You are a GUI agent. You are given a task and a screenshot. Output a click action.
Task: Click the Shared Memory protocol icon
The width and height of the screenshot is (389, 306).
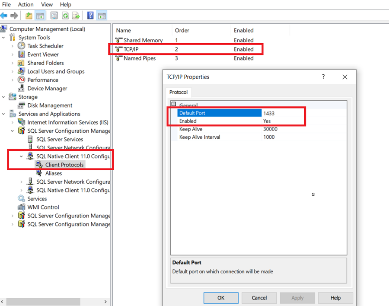[x=119, y=40]
